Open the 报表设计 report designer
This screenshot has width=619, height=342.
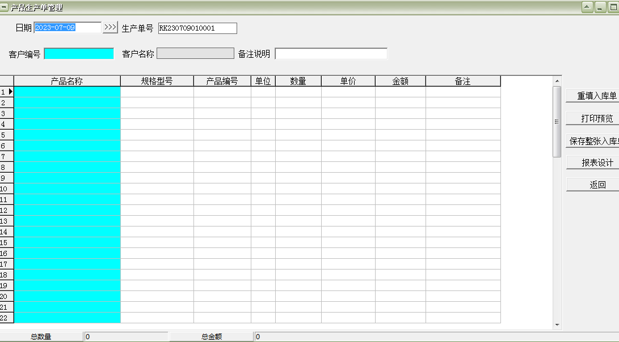(592, 163)
